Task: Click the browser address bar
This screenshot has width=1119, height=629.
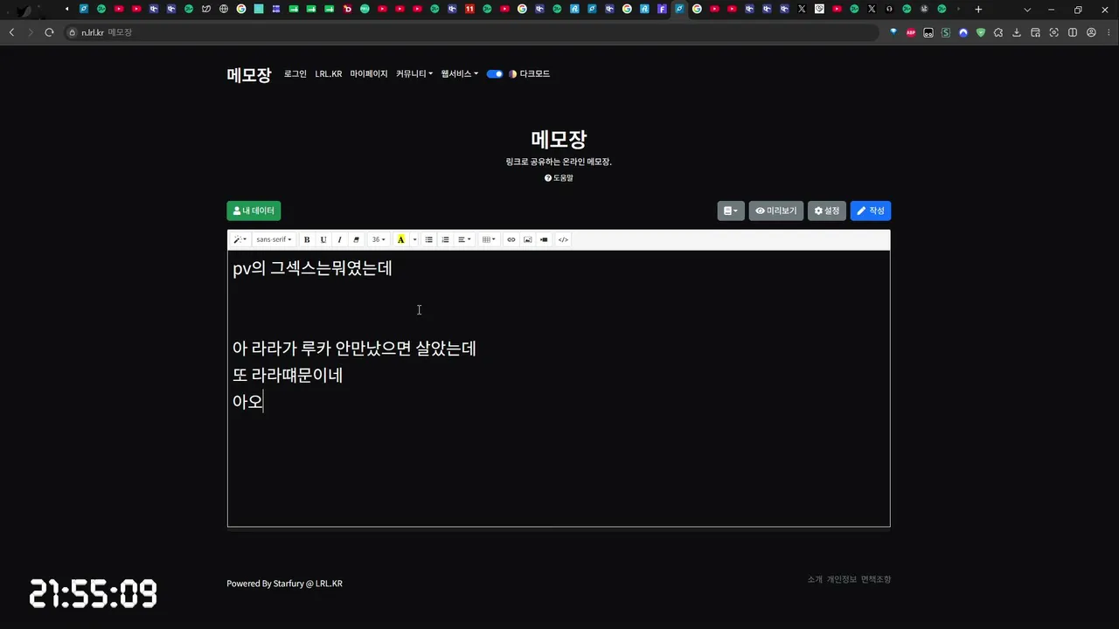Action: point(472,32)
